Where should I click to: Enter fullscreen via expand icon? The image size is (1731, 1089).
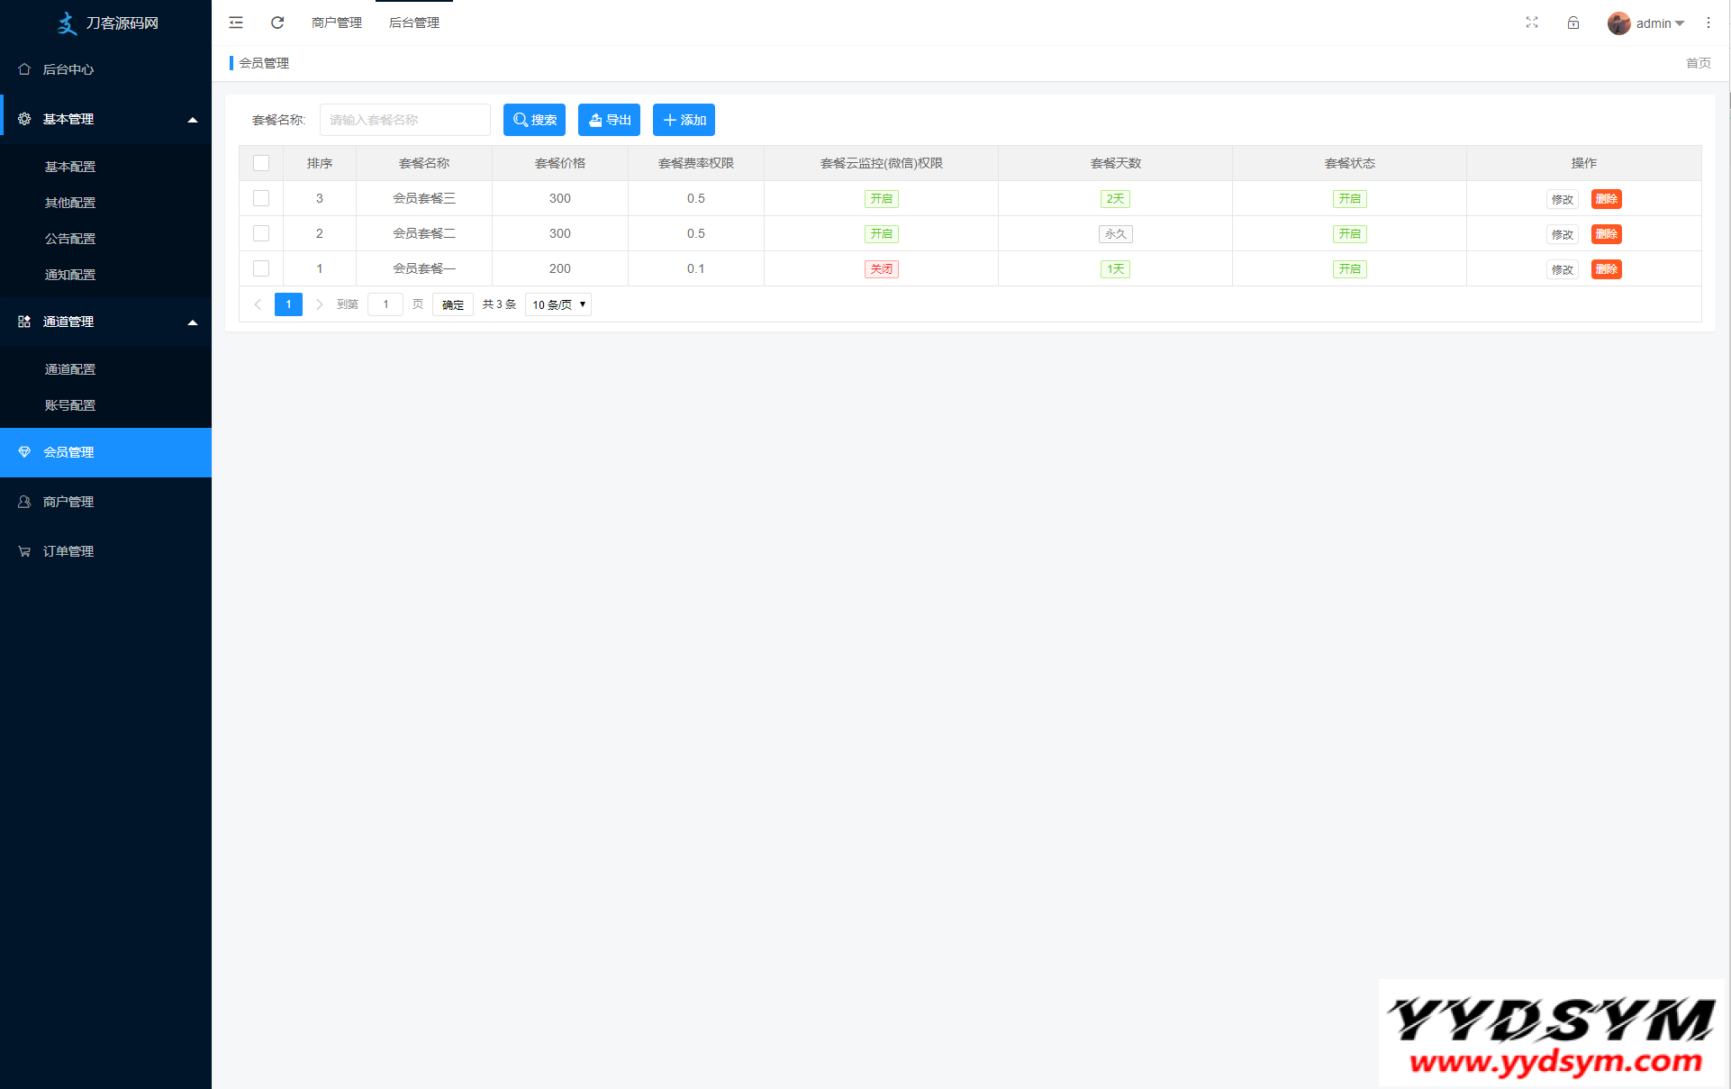[x=1532, y=23]
